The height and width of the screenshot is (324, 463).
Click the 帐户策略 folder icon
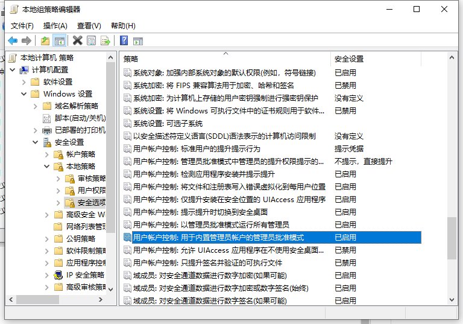[58, 154]
